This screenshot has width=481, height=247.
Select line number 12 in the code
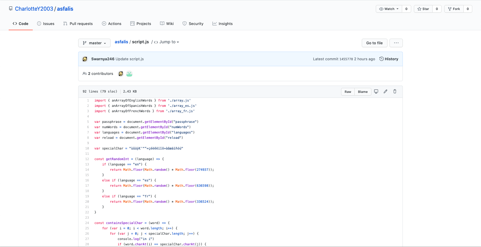point(87,159)
